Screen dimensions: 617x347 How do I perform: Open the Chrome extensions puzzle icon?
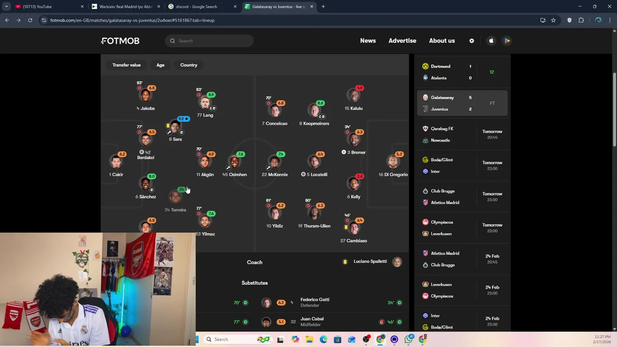(x=581, y=20)
